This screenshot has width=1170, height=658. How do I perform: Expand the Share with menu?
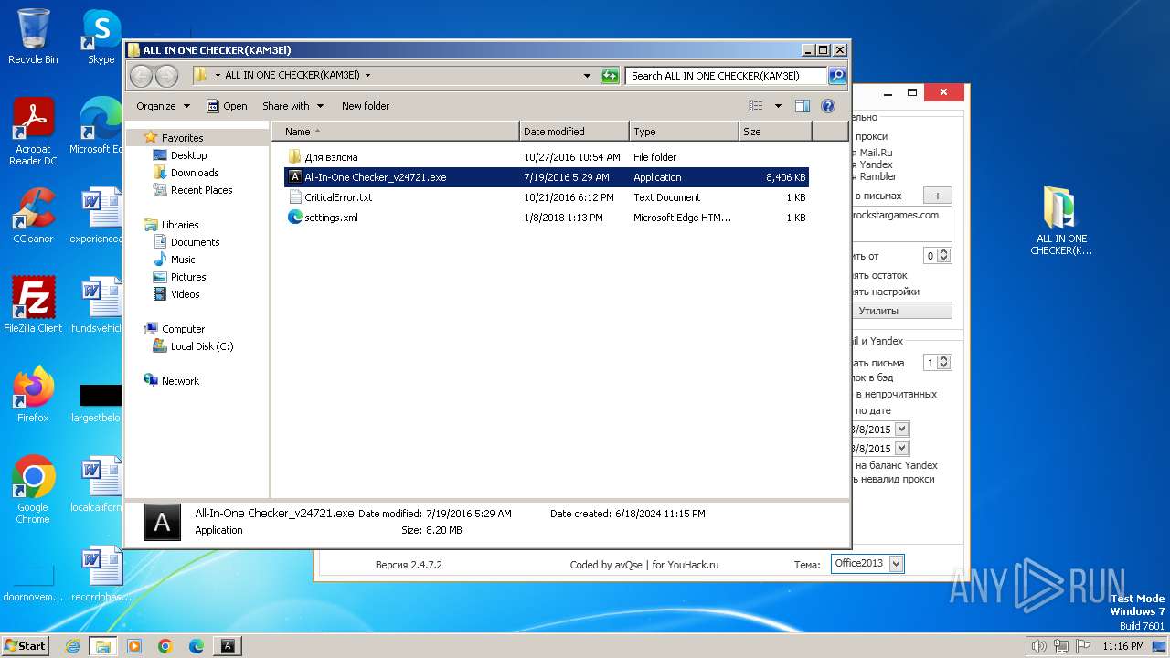tap(292, 106)
